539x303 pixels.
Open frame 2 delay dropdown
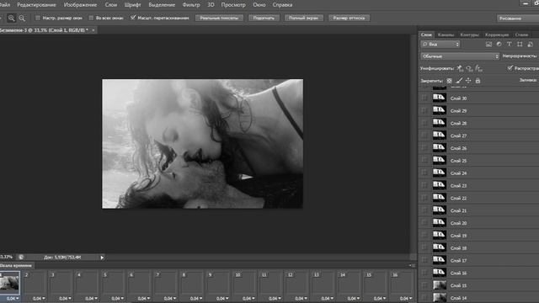(x=39, y=298)
